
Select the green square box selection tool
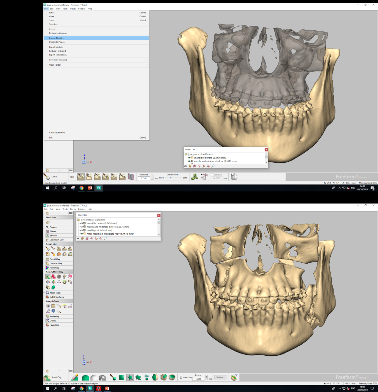[x=122, y=378]
